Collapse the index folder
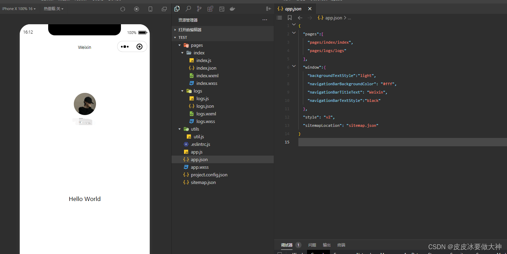The height and width of the screenshot is (254, 507). [x=182, y=53]
